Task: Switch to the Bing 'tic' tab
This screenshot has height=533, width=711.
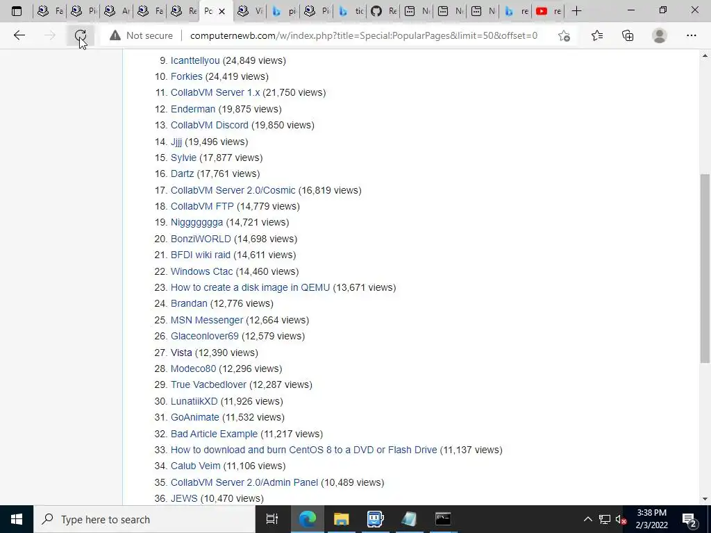Action: (351, 11)
